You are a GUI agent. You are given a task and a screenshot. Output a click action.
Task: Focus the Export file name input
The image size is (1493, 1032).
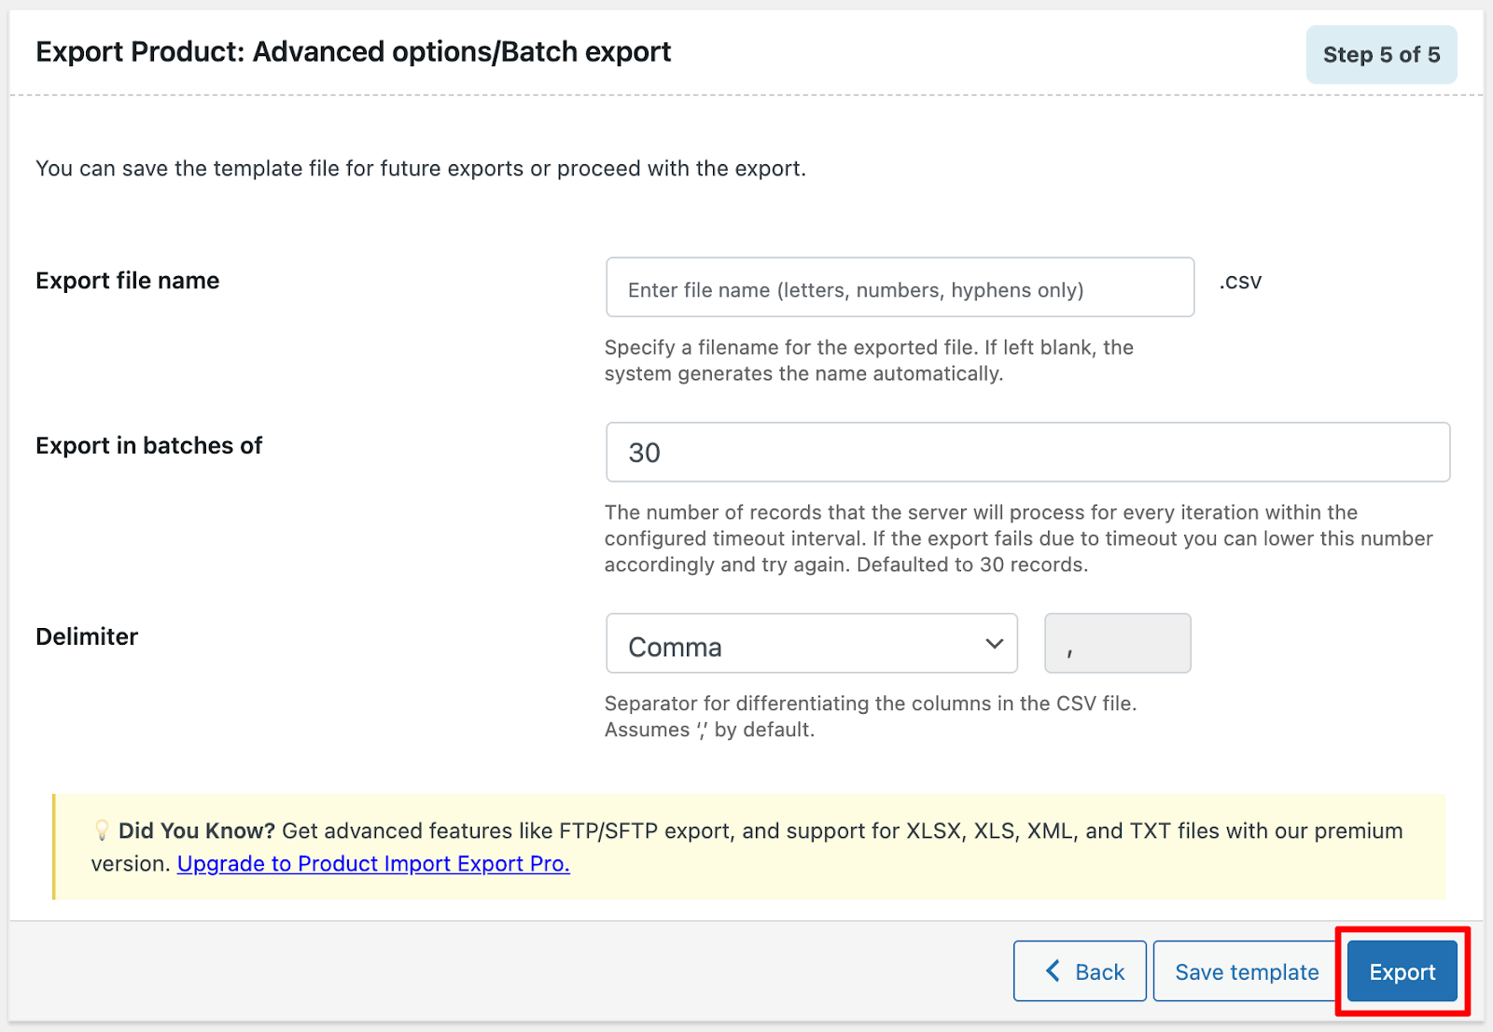(x=900, y=288)
